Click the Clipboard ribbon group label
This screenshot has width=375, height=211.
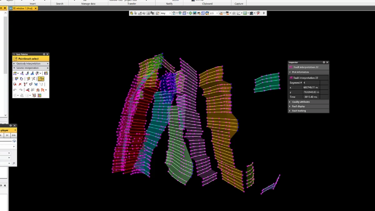point(207,4)
